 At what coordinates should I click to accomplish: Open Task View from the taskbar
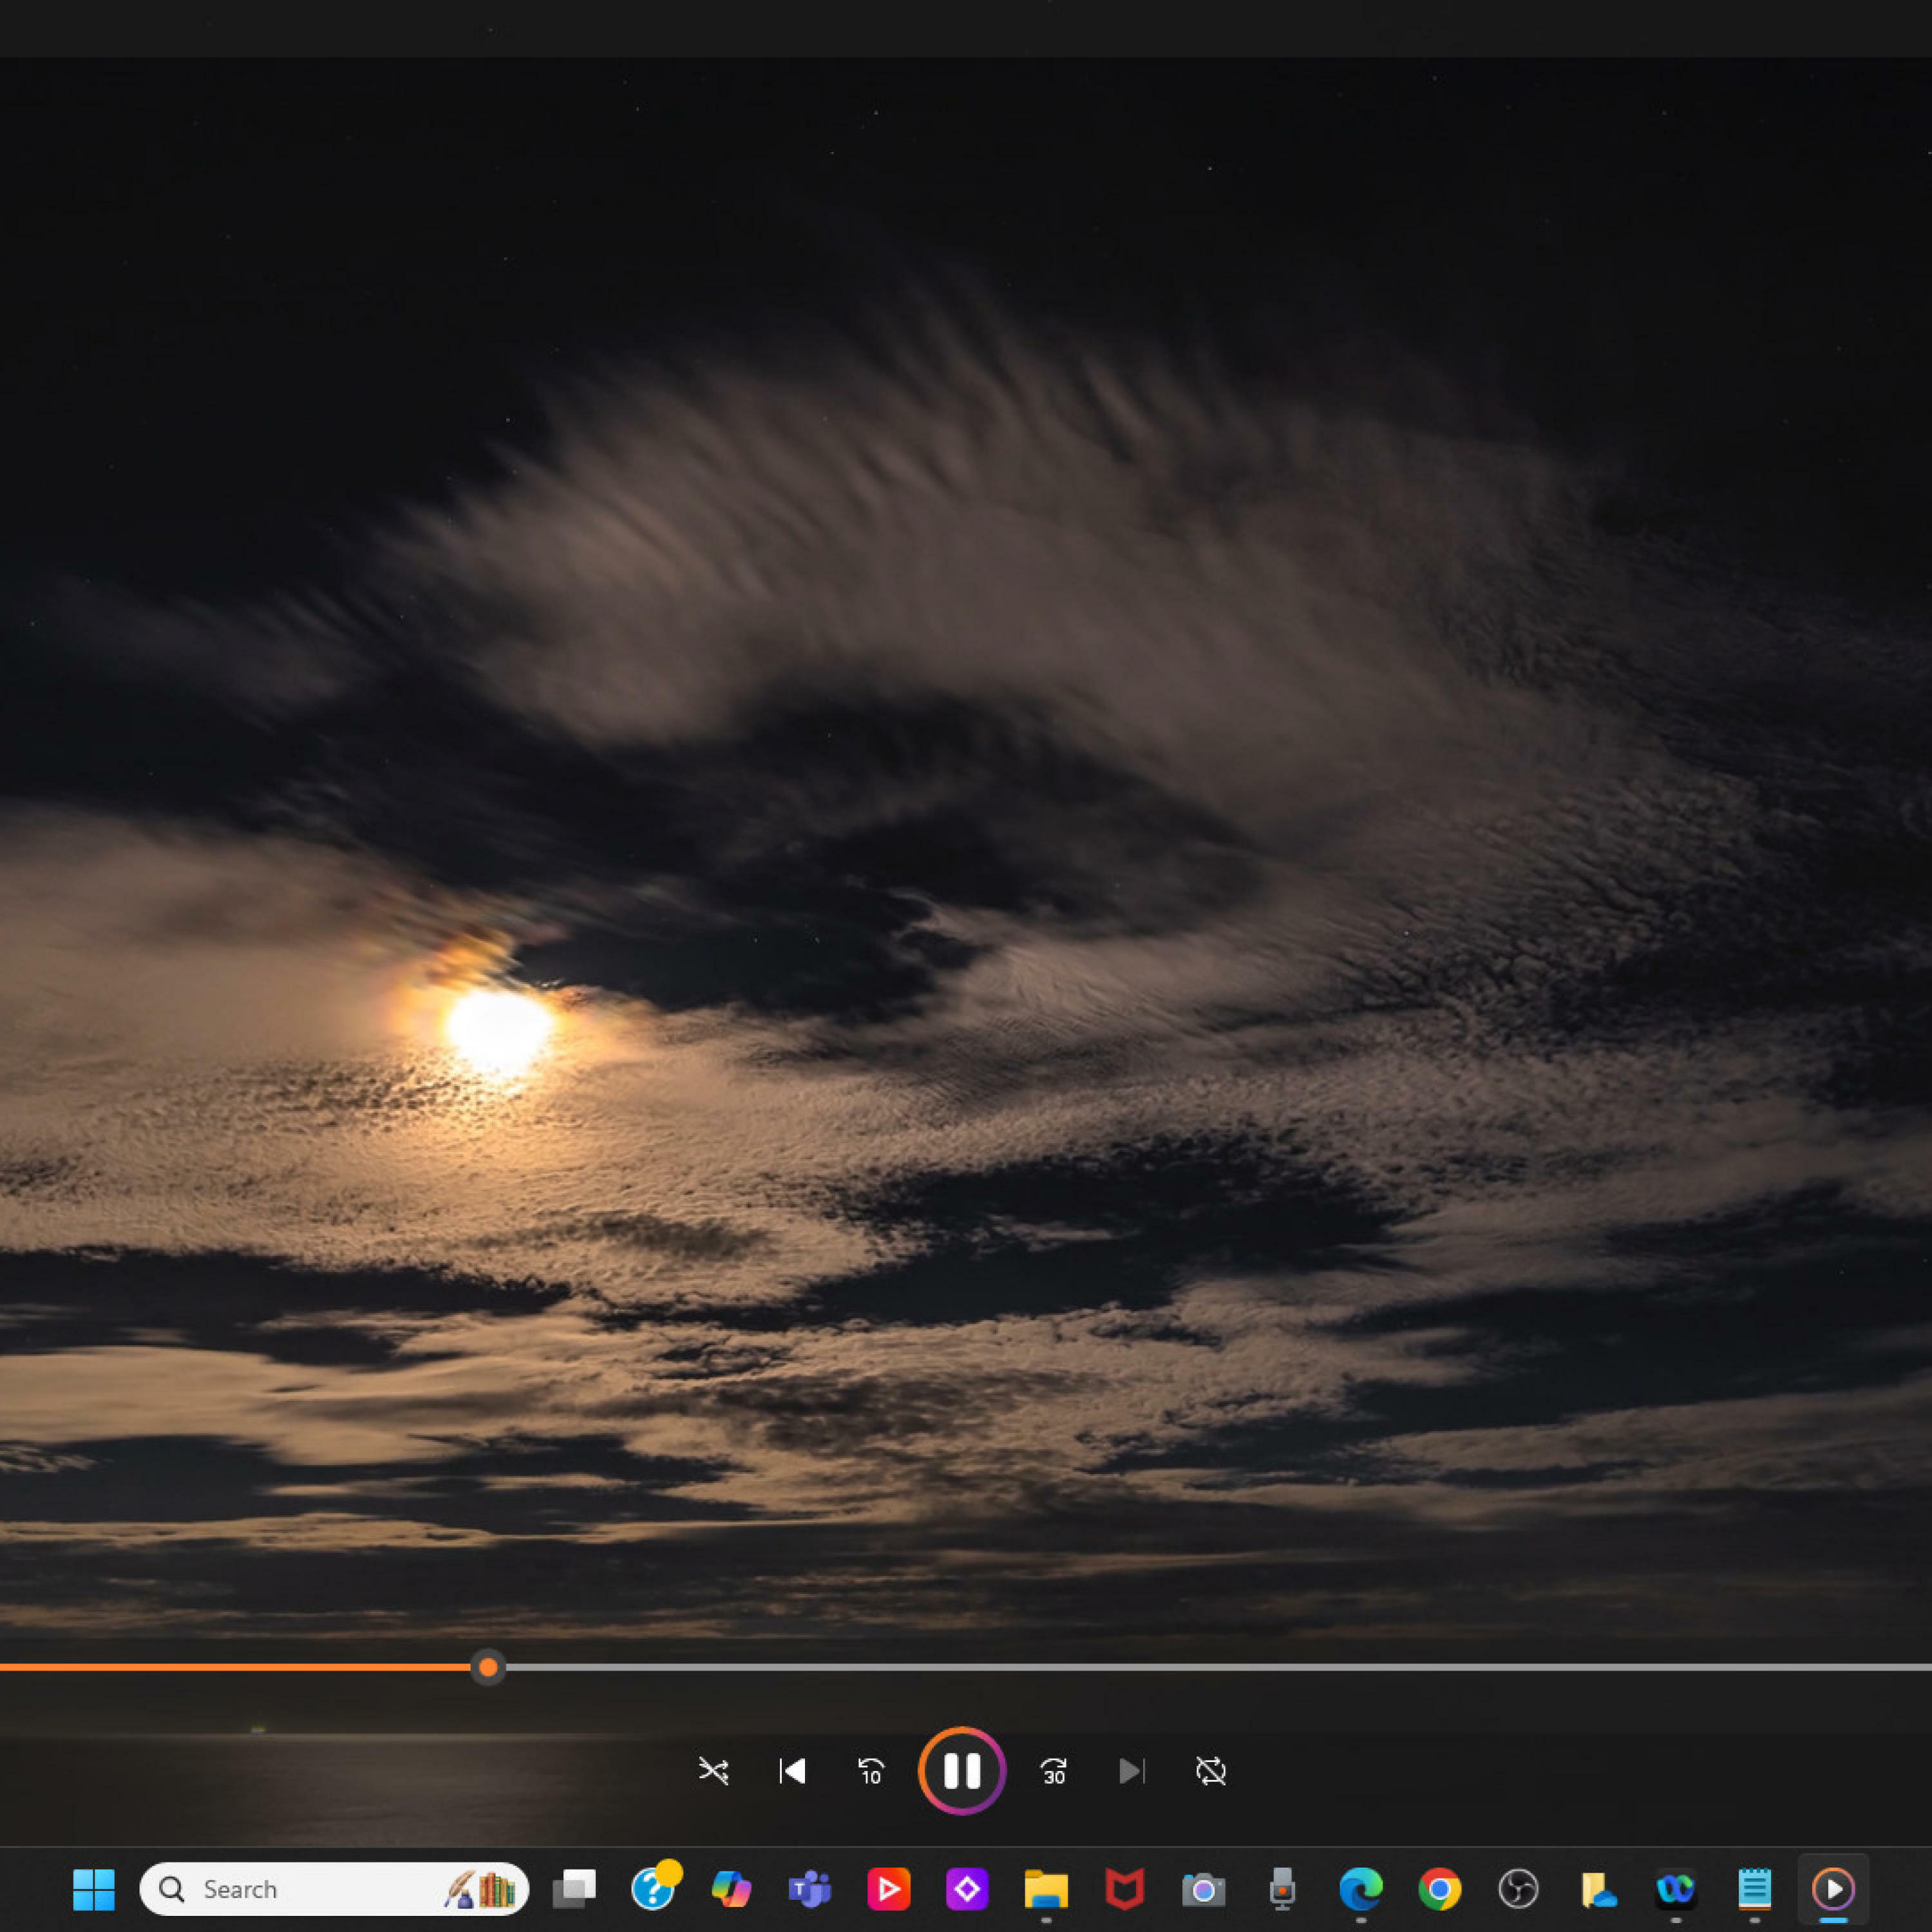[574, 1889]
